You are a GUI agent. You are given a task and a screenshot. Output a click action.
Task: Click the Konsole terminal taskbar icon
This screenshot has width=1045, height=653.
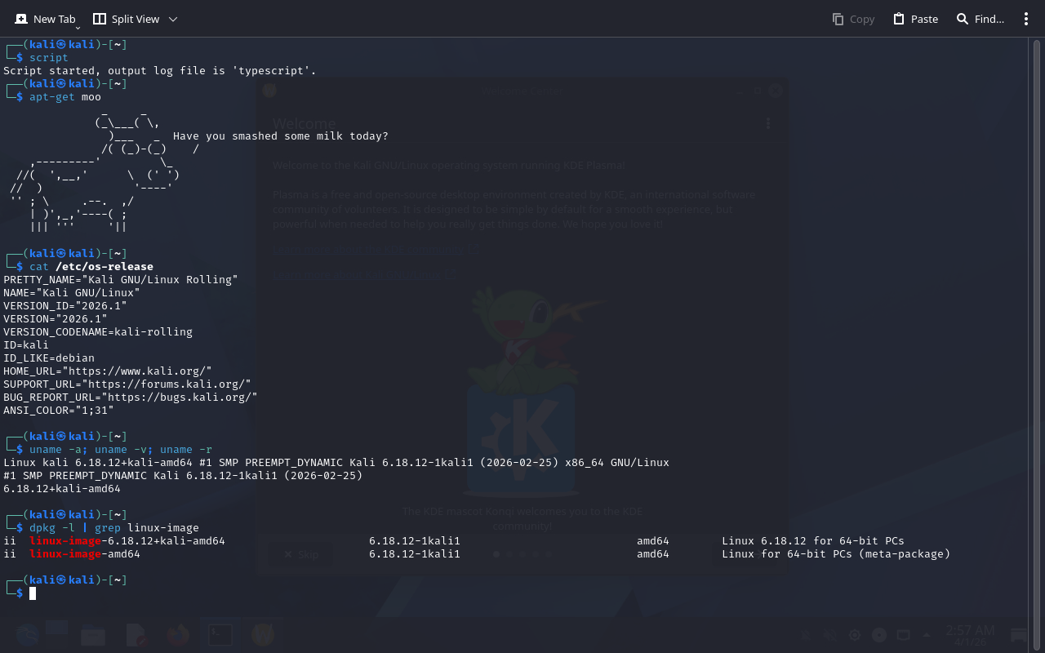[x=220, y=634]
